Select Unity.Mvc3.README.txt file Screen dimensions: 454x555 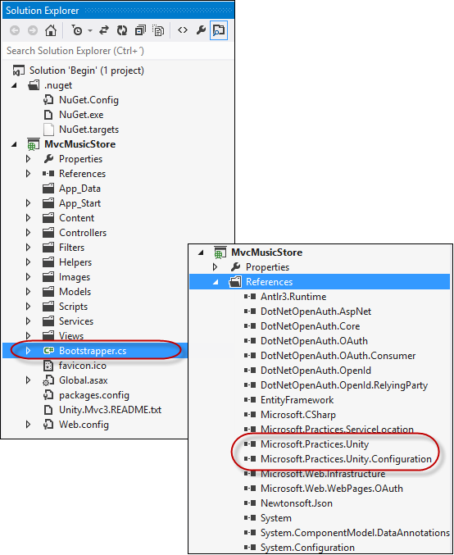click(x=110, y=410)
